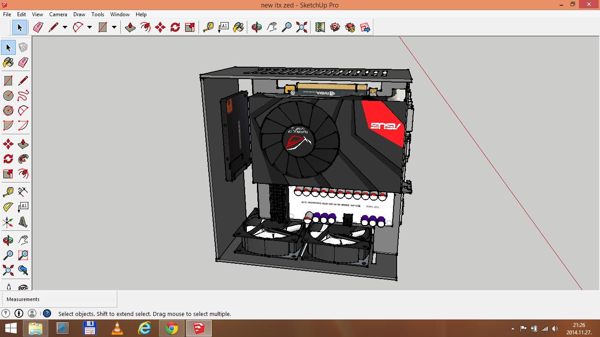Open the Edit menu
Viewport: 600px width, 337px height.
pos(22,14)
